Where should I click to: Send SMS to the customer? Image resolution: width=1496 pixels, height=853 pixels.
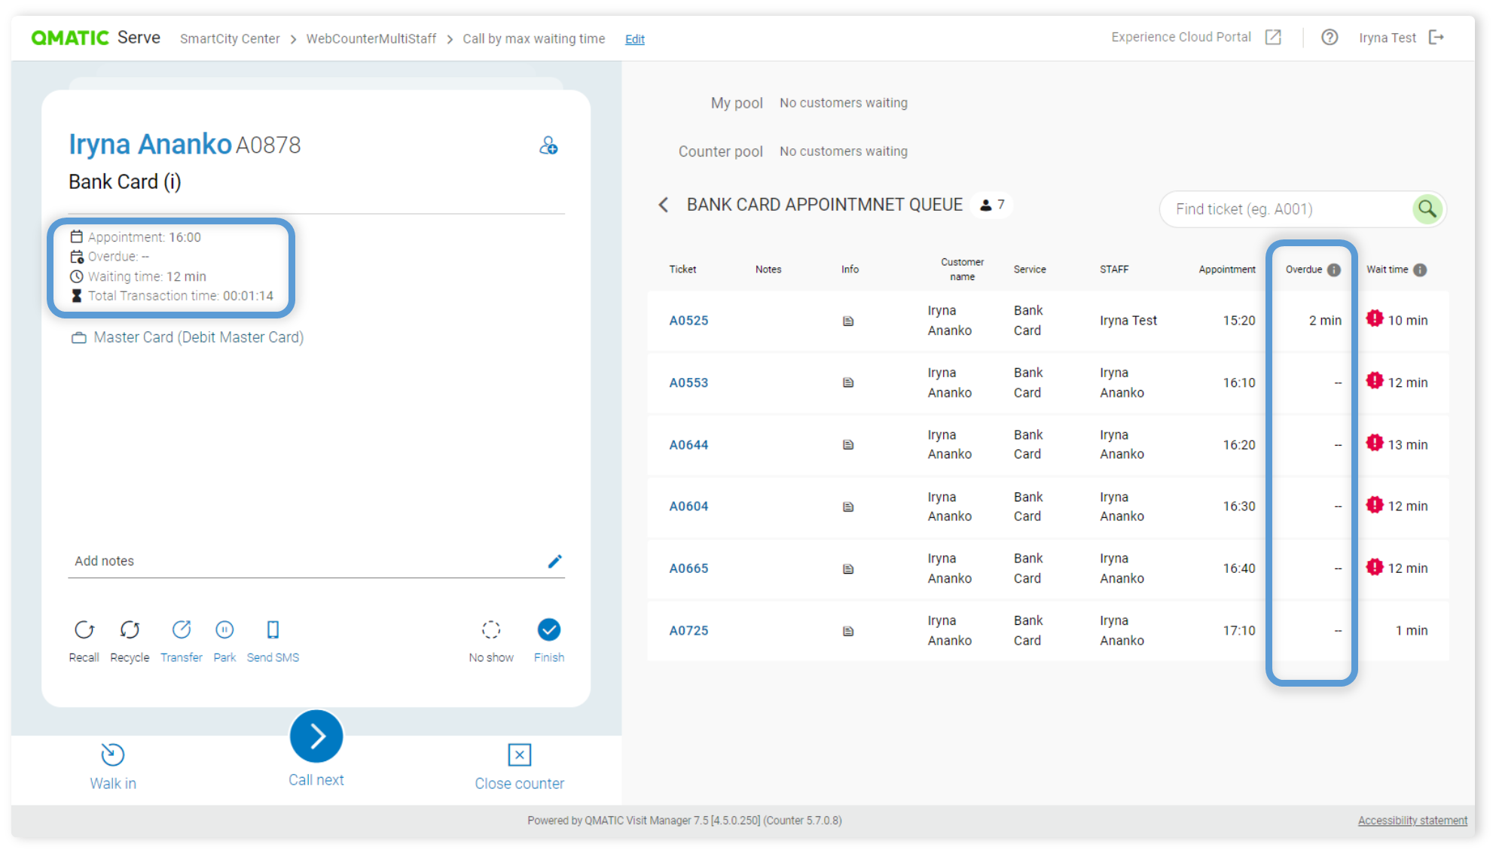[273, 629]
